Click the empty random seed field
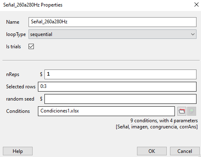The width and height of the screenshot is (201, 157). coord(120,99)
